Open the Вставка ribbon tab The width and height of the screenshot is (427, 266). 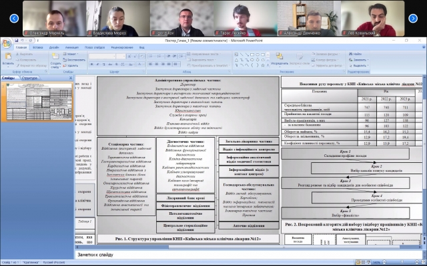click(x=38, y=47)
